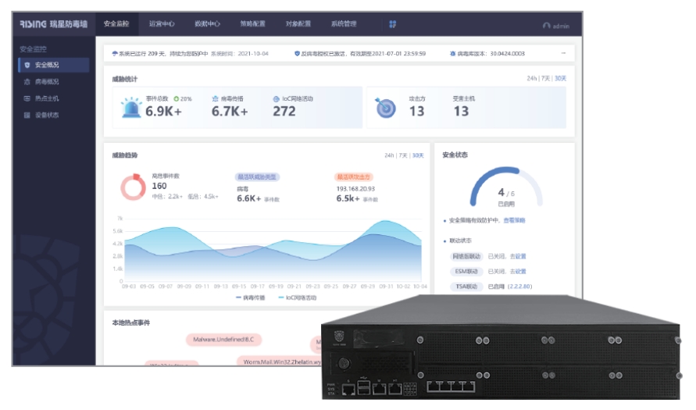Viewport: 696px width, 410px height.
Task: Click the 6.9K+ total events value
Action: [163, 111]
